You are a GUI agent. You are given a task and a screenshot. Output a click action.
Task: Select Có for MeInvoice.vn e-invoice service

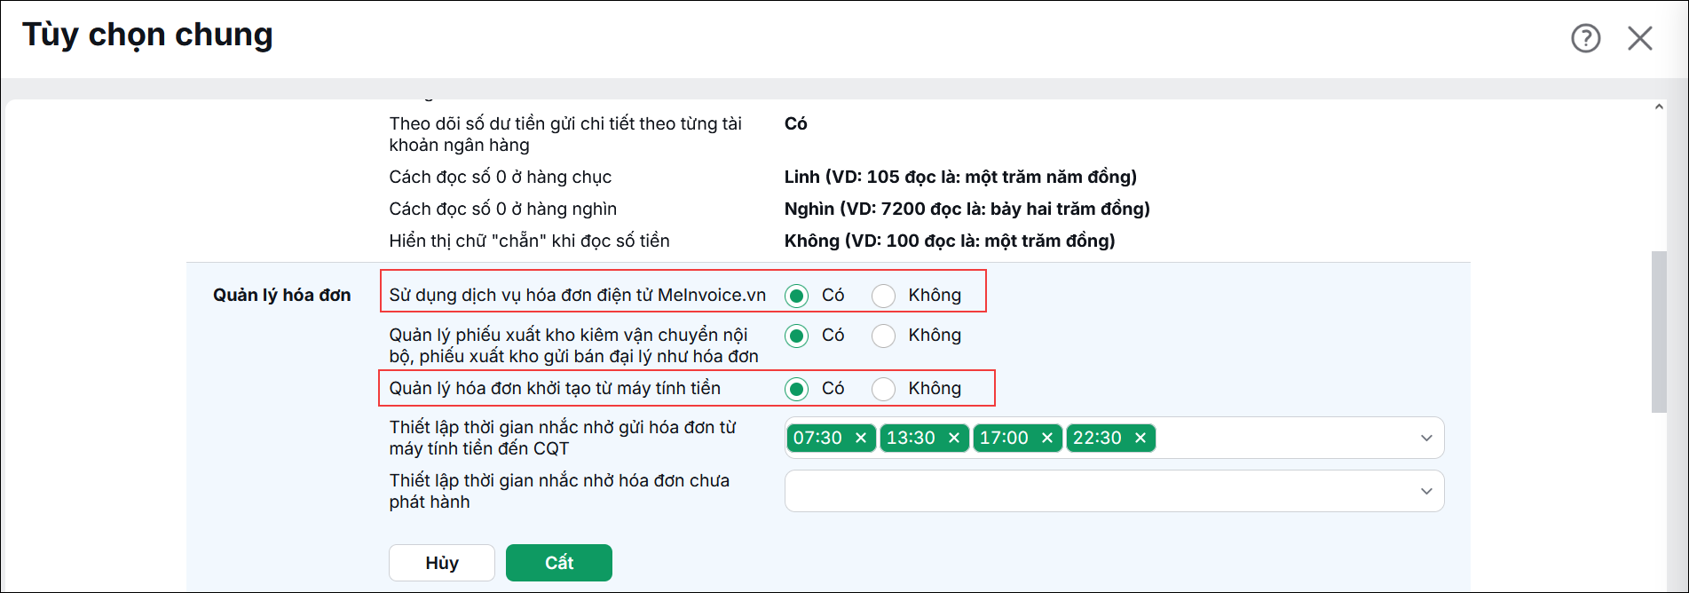coord(796,296)
